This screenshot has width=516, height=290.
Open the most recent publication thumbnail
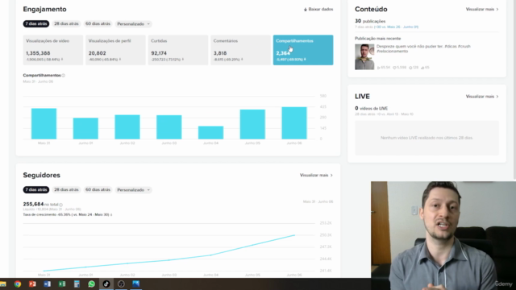(364, 57)
